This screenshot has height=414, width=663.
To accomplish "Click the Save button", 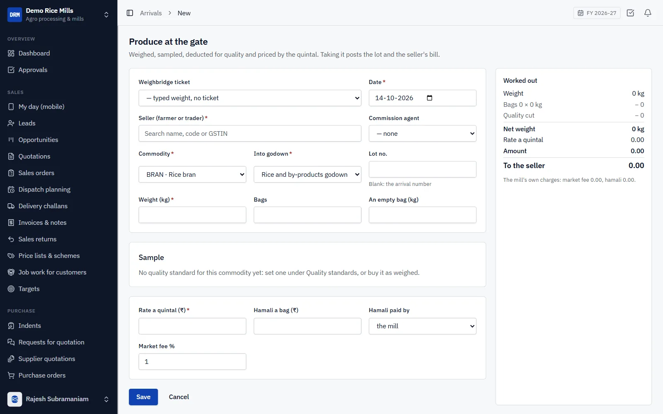I will click(x=143, y=397).
